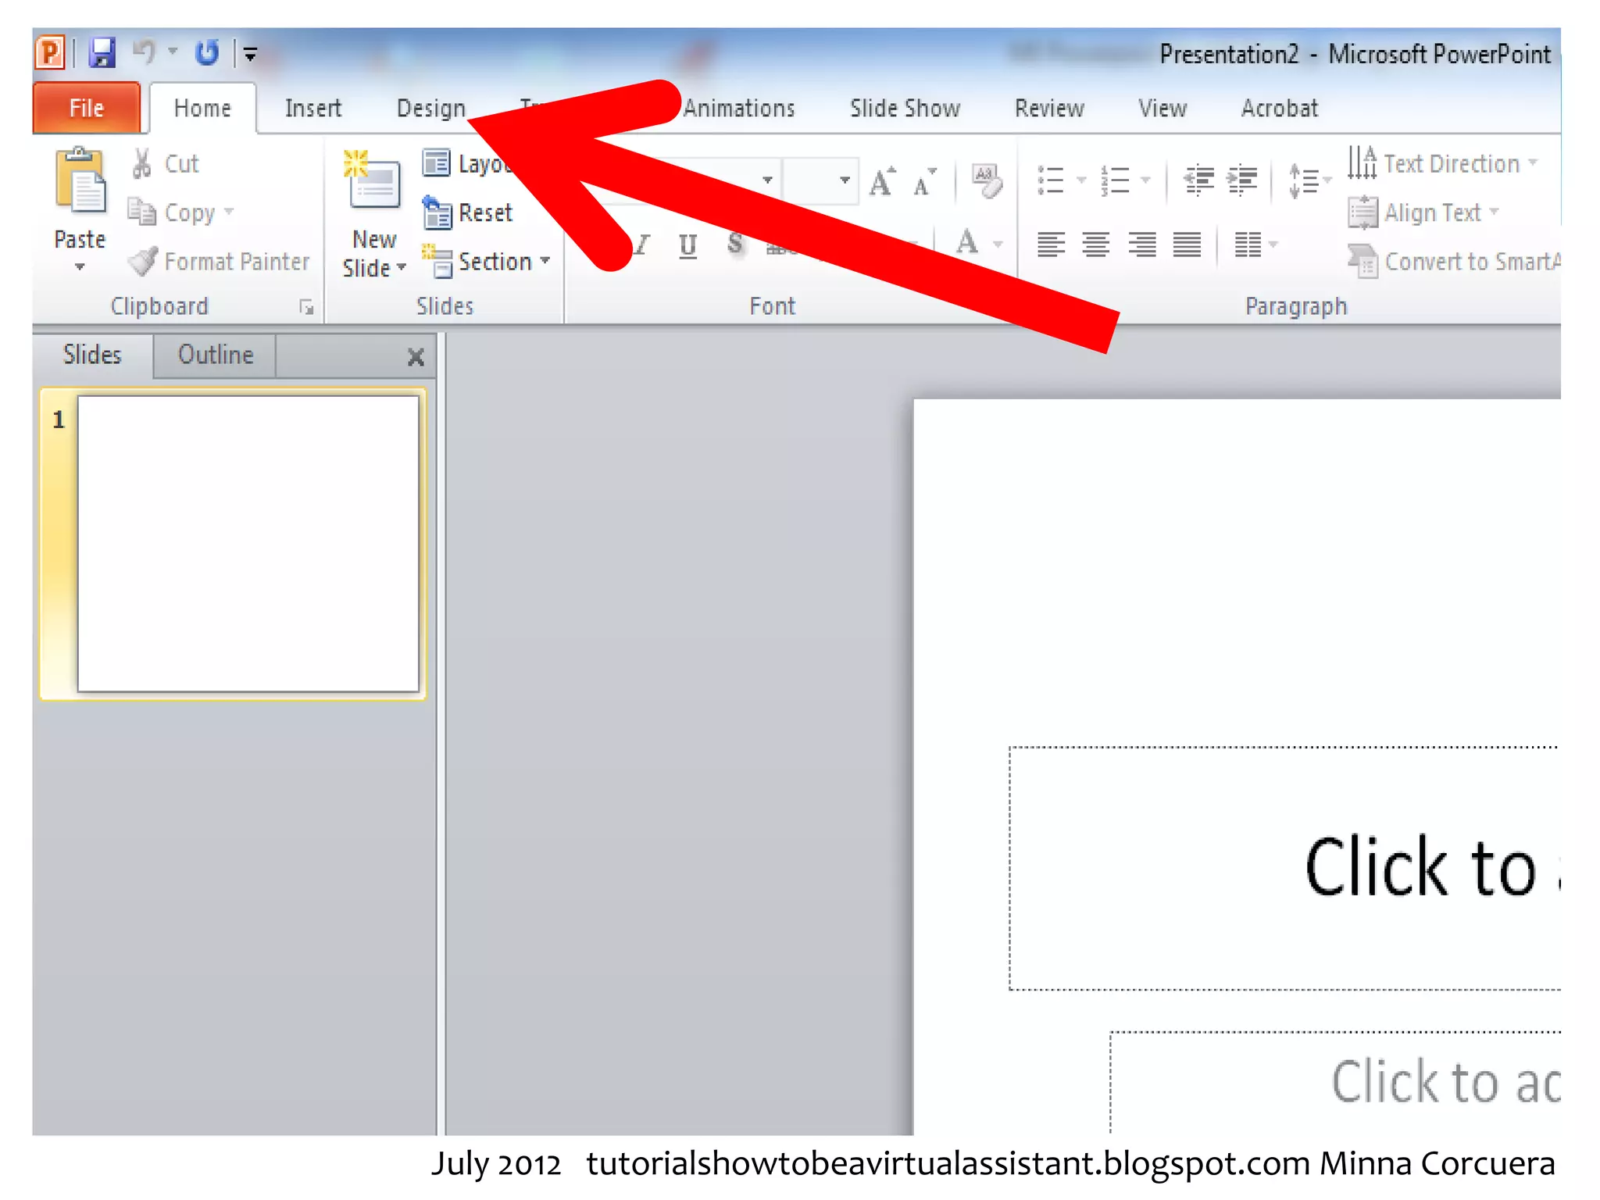Click the Center text alignment icon
This screenshot has width=1600, height=1200.
(x=1096, y=245)
